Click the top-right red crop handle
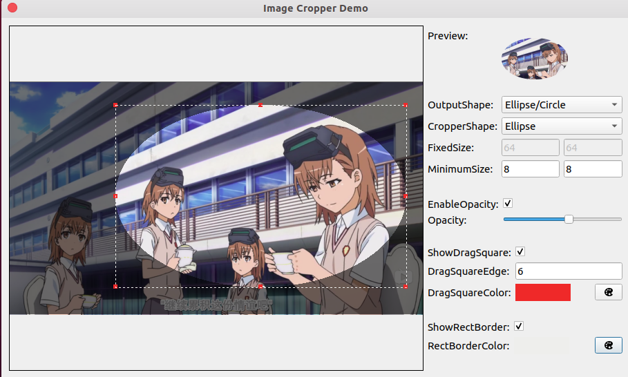Image resolution: width=628 pixels, height=377 pixels. [406, 105]
